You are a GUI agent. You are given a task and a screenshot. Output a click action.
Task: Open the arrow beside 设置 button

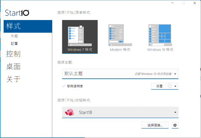[175, 86]
